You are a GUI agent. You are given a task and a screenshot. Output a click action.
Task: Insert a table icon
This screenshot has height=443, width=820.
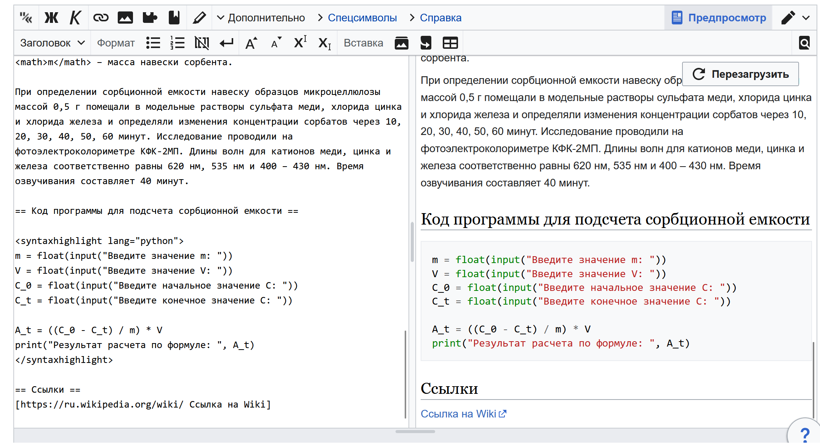[x=450, y=43]
